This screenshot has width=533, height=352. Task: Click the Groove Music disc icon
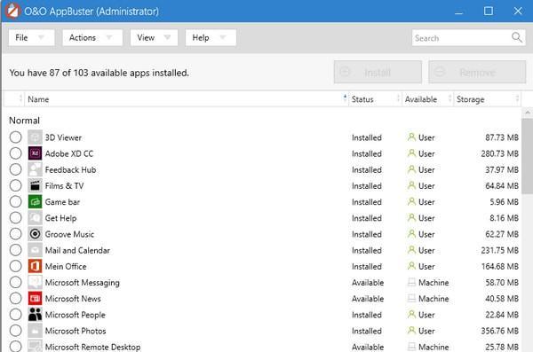tap(35, 234)
